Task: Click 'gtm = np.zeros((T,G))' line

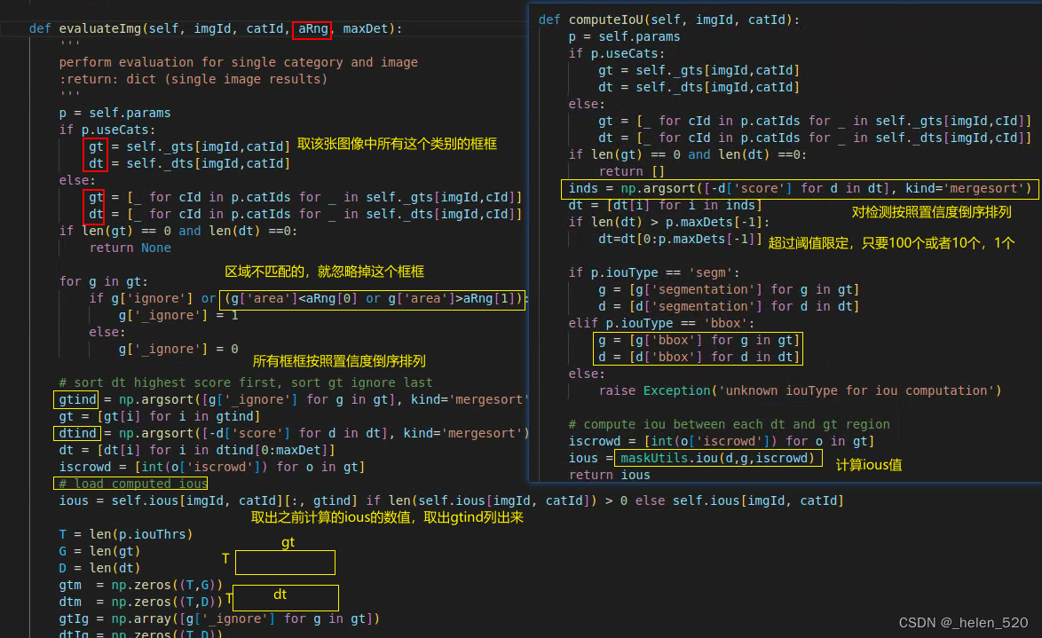Action: click(x=141, y=585)
